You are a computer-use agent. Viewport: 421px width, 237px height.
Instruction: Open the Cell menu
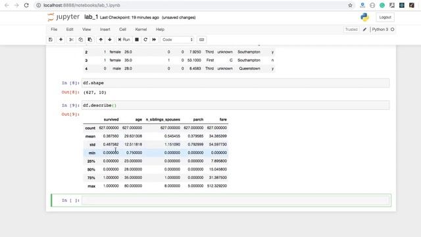(x=123, y=29)
